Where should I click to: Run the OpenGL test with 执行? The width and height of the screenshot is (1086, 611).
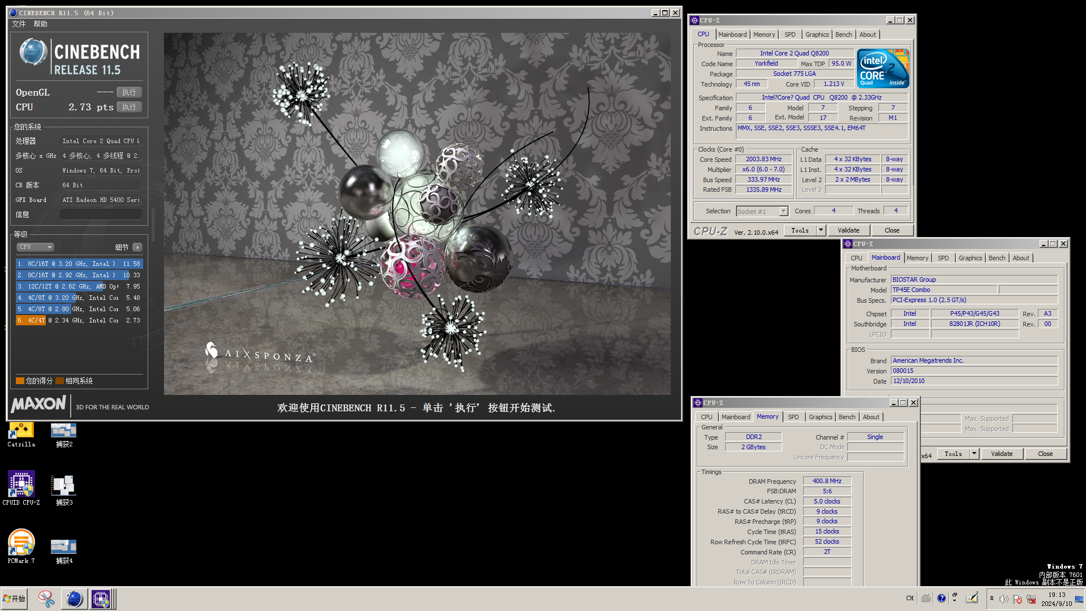[130, 92]
